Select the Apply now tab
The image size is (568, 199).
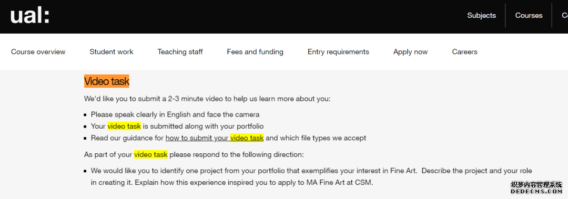pos(410,52)
